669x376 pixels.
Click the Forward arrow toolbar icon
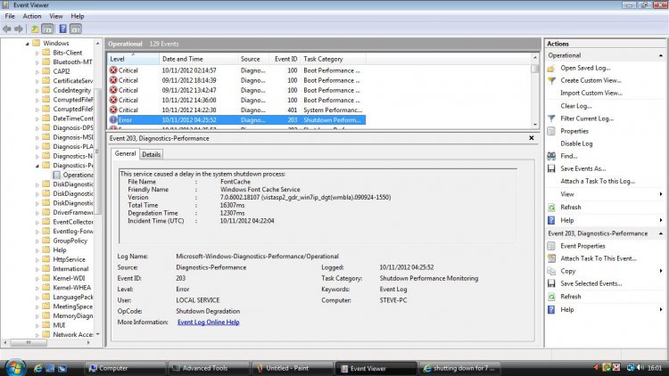pos(19,29)
